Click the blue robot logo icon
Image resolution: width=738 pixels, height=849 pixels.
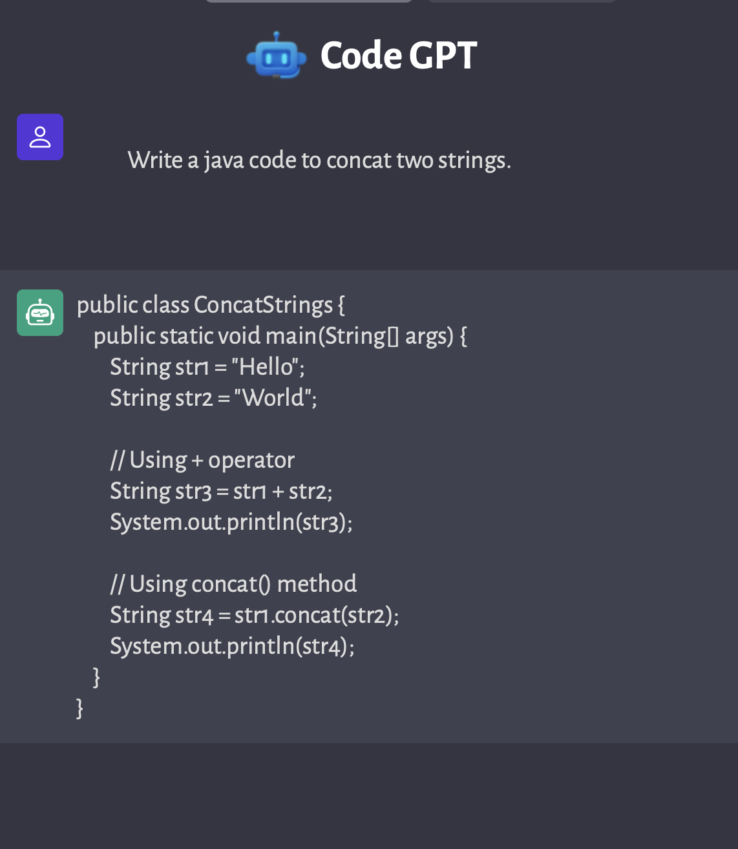(277, 55)
